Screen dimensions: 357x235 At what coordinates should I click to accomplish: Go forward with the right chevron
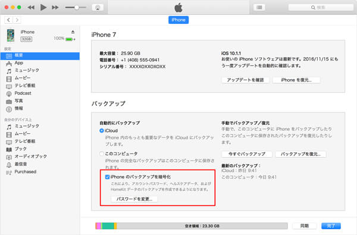[x=17, y=20]
